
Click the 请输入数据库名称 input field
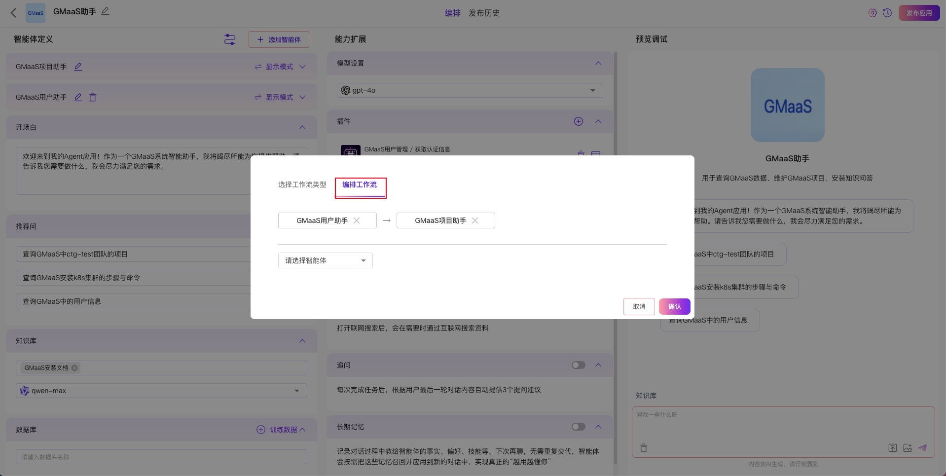pos(161,457)
